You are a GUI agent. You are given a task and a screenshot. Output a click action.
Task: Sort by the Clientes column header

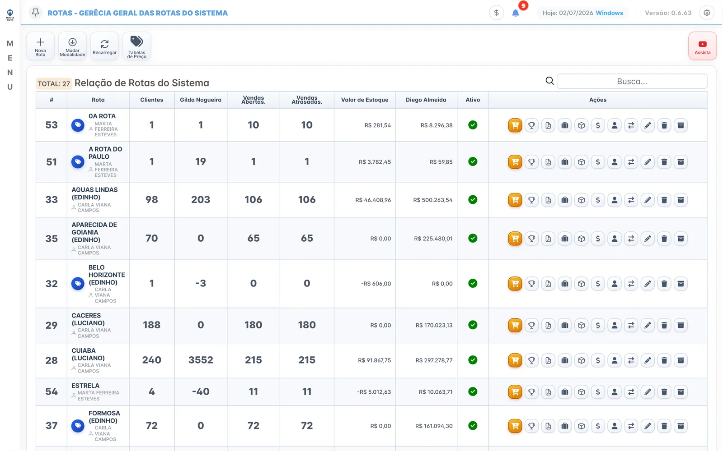click(152, 100)
